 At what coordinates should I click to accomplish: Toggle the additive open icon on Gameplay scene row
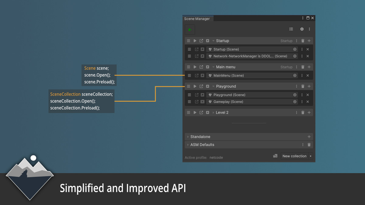tap(202, 102)
